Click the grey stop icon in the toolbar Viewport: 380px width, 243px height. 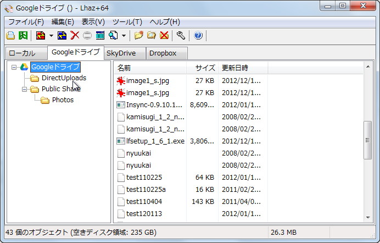click(87, 35)
